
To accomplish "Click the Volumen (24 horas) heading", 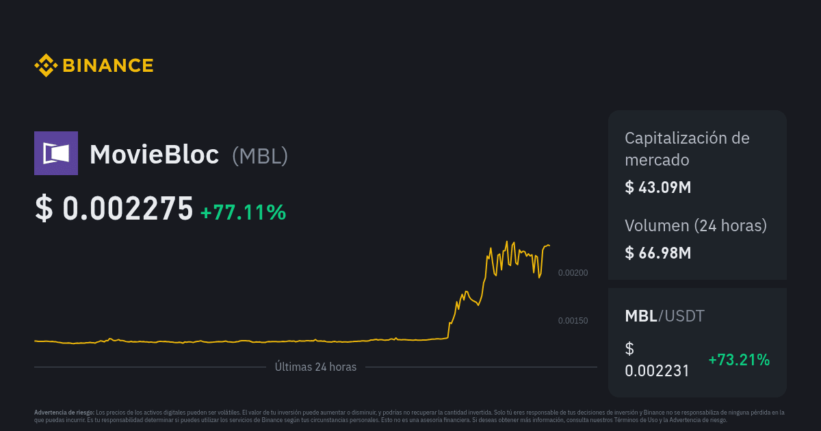I will (x=695, y=226).
